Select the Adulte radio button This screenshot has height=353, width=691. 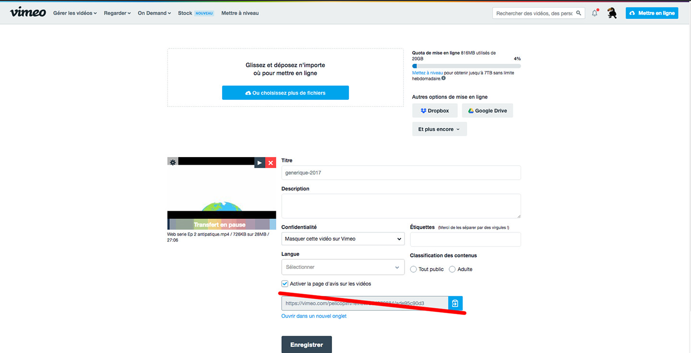pyautogui.click(x=452, y=269)
